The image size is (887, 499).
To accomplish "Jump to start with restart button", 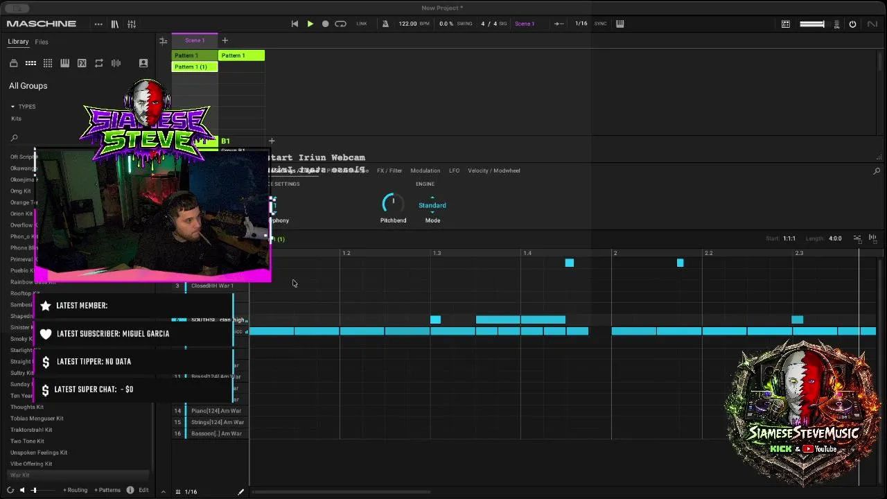I will click(295, 24).
